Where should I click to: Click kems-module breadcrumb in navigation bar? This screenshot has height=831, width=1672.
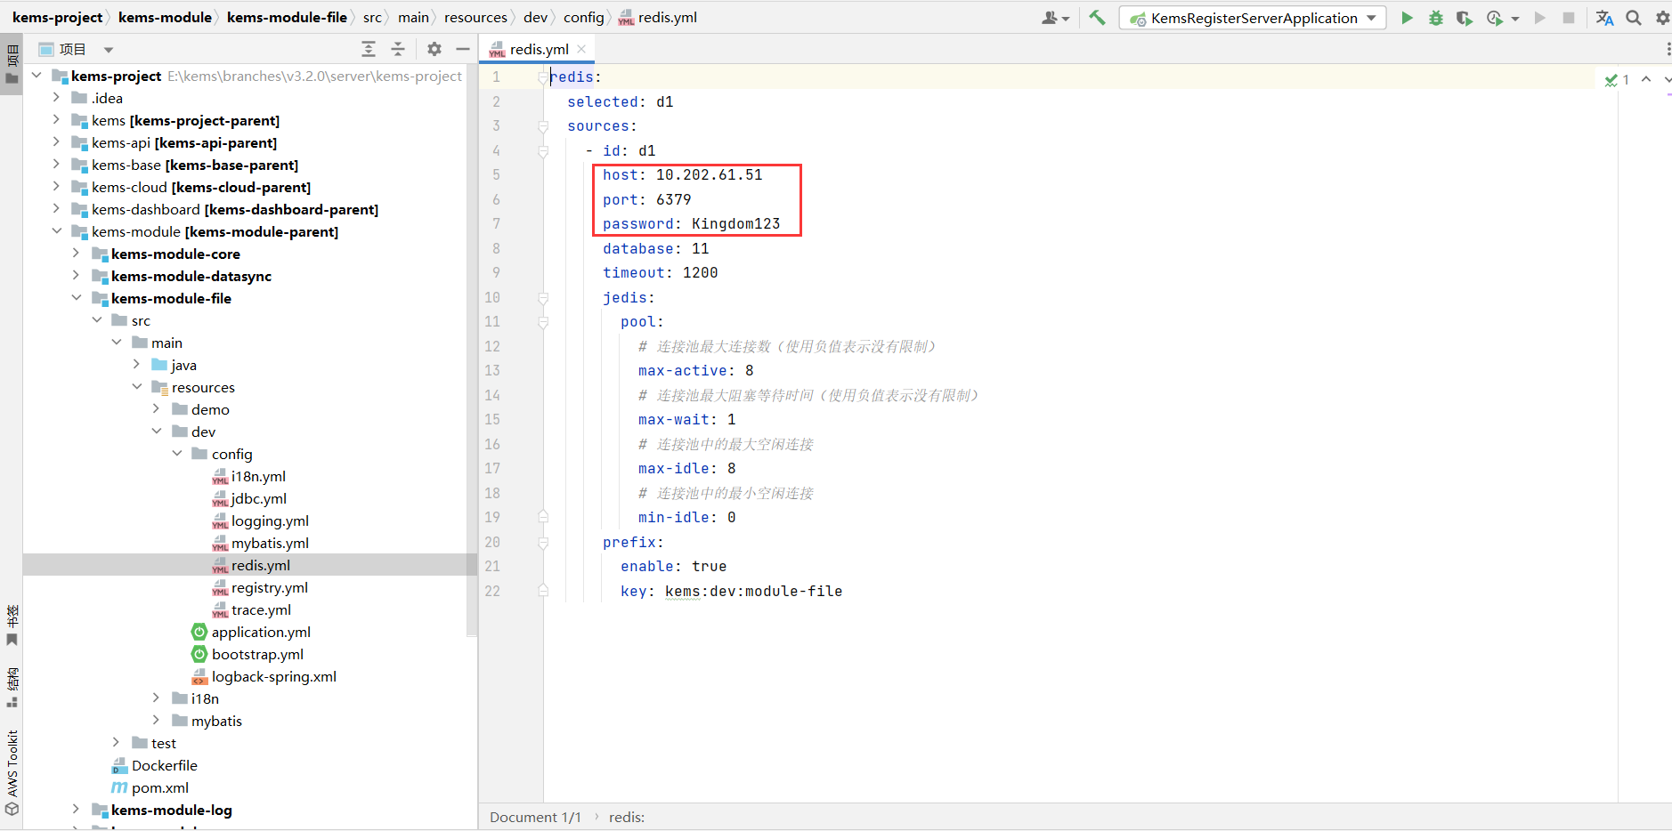165,18
